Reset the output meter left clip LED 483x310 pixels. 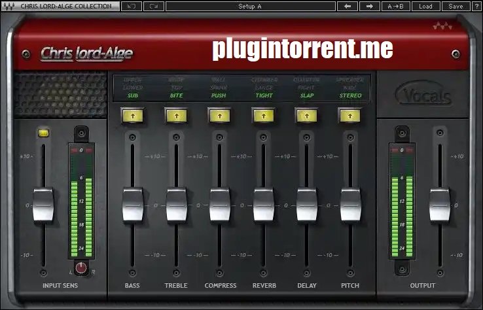395,150
